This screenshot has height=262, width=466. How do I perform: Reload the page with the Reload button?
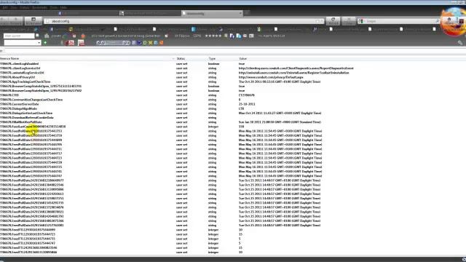333,21
